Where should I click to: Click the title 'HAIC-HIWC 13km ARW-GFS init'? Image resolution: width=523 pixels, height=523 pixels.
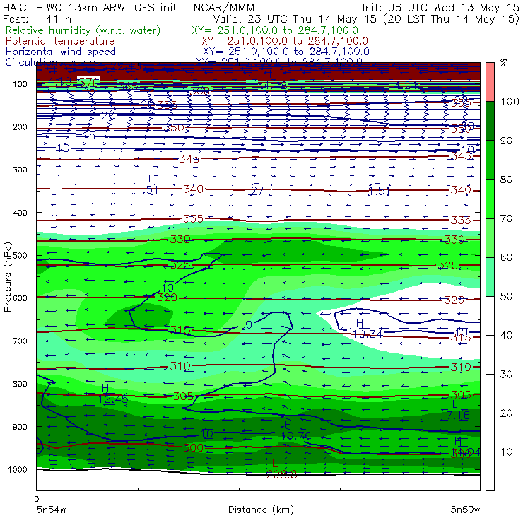(x=90, y=7)
